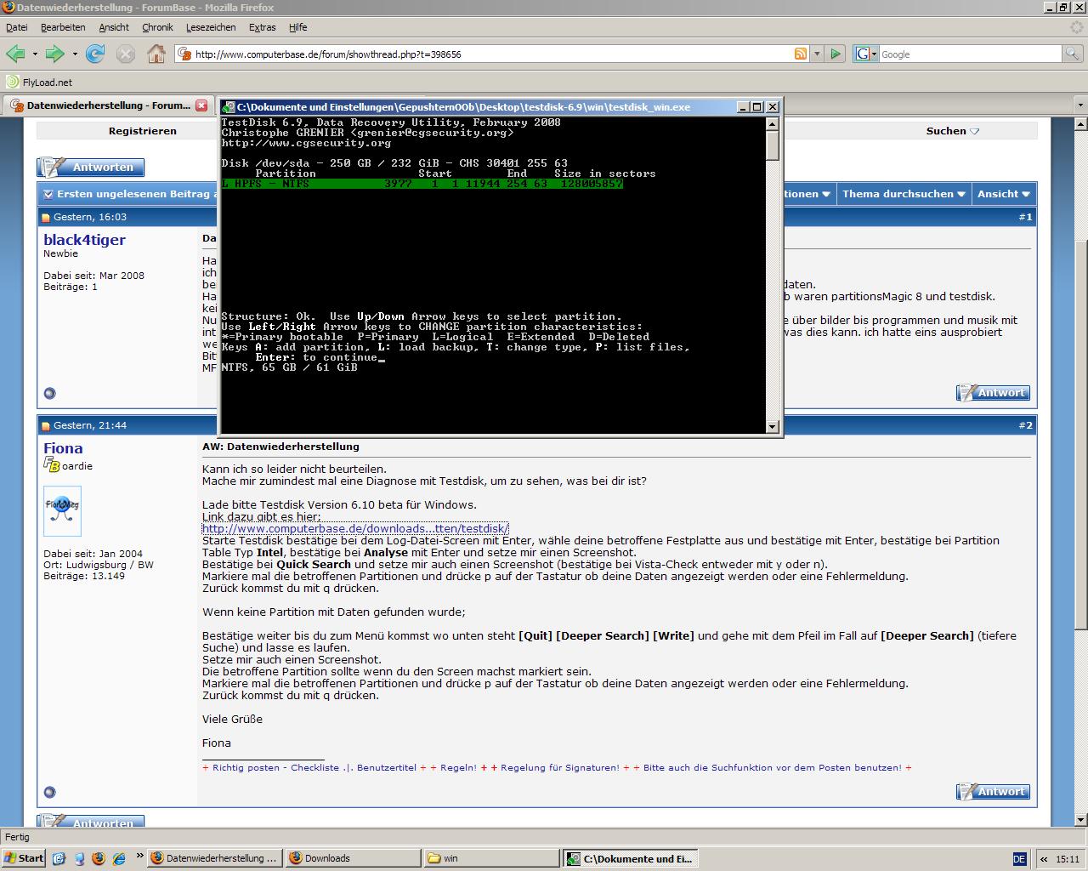1088x871 pixels.
Task: Switch to Downloads taskbar button
Action: (x=353, y=858)
